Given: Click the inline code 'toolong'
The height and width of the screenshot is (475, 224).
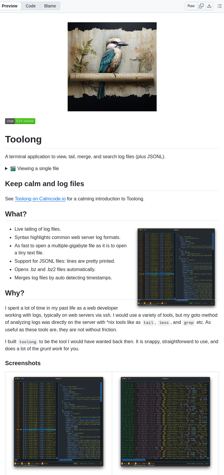Looking at the screenshot, I should pyautogui.click(x=28, y=342).
